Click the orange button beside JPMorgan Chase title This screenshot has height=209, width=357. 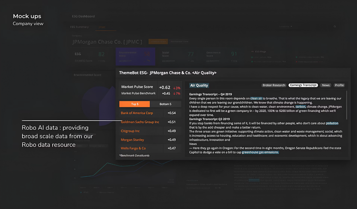coord(158,42)
